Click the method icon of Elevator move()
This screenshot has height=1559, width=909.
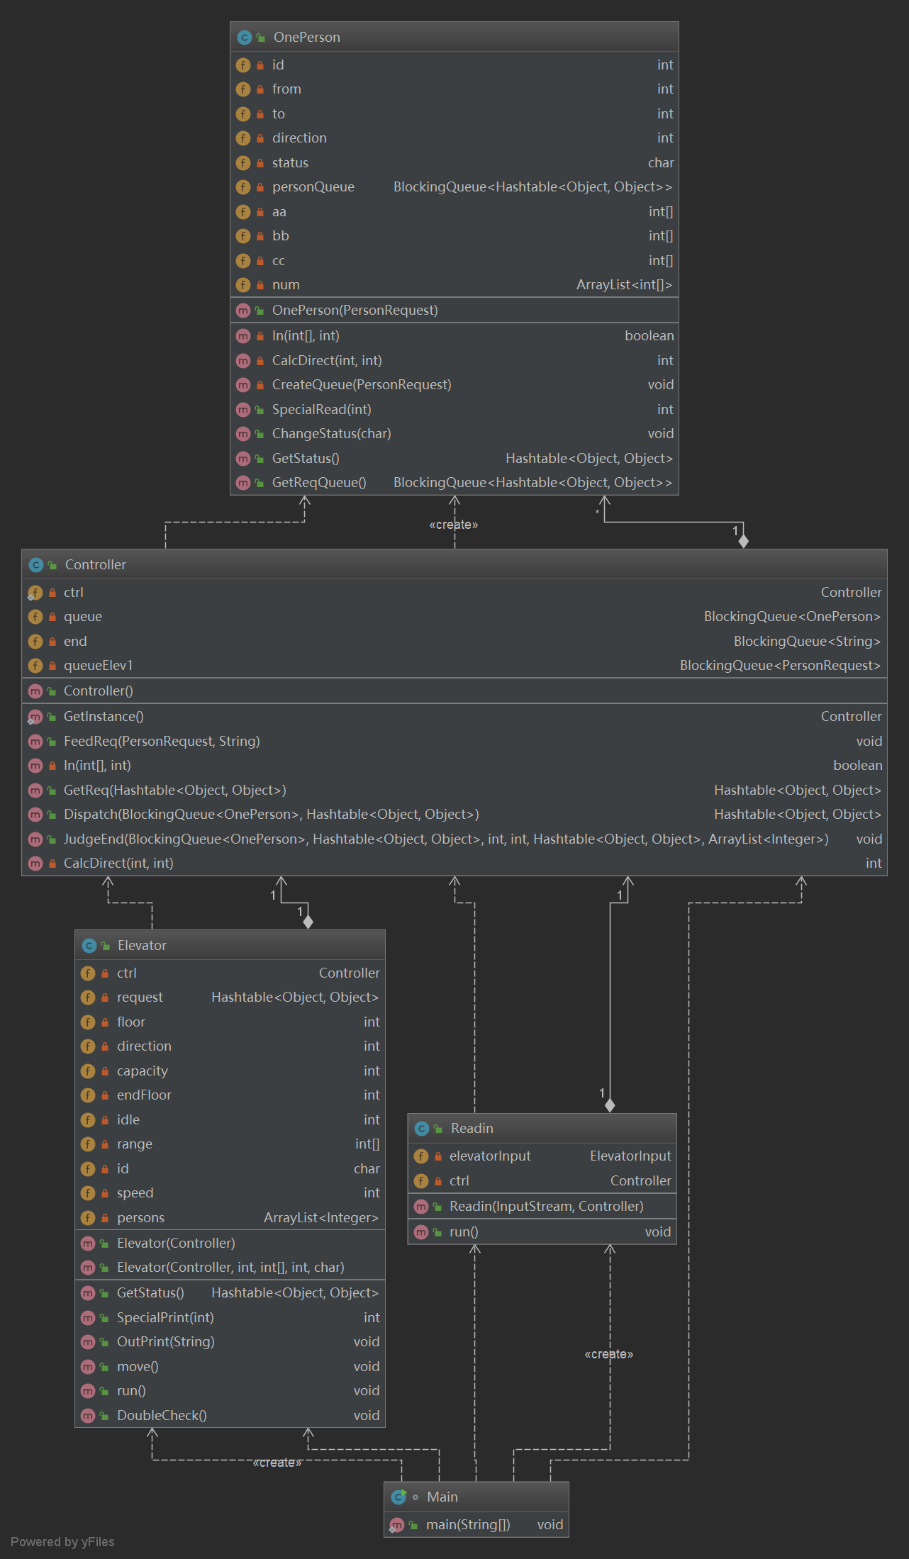coord(88,1367)
